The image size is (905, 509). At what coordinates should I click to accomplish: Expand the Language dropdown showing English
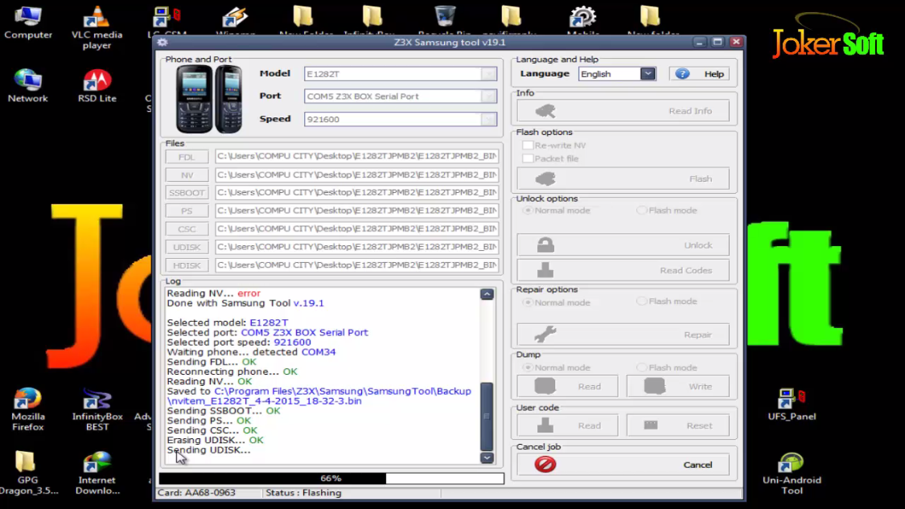pos(648,74)
